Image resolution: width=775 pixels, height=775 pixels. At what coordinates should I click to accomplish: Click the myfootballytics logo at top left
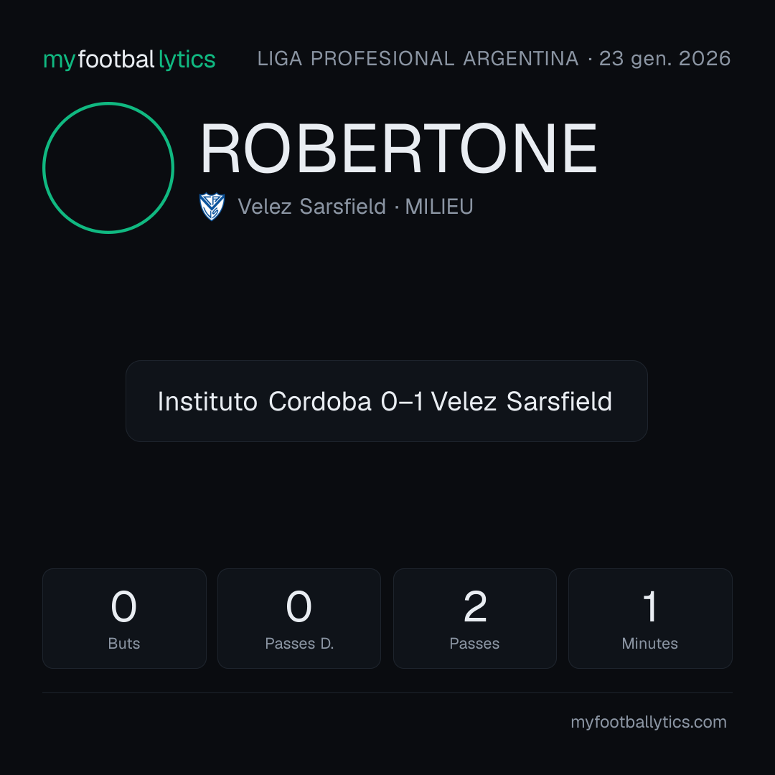pyautogui.click(x=129, y=60)
